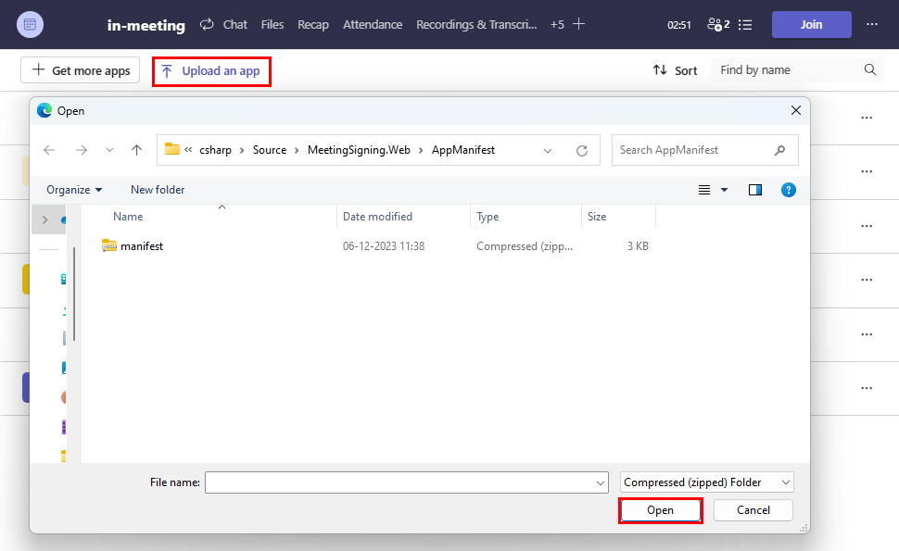
Task: Click the meeting calendar avatar icon
Action: 30,25
